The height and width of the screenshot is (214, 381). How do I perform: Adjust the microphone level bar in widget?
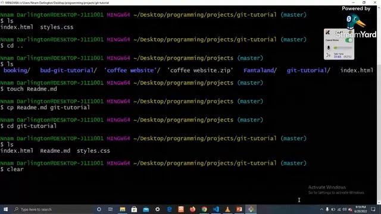pyautogui.click(x=343, y=48)
